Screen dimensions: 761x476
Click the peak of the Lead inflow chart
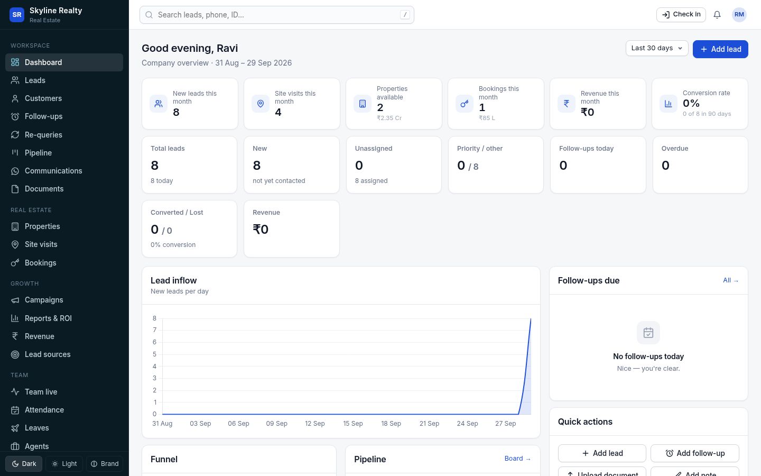(531, 319)
